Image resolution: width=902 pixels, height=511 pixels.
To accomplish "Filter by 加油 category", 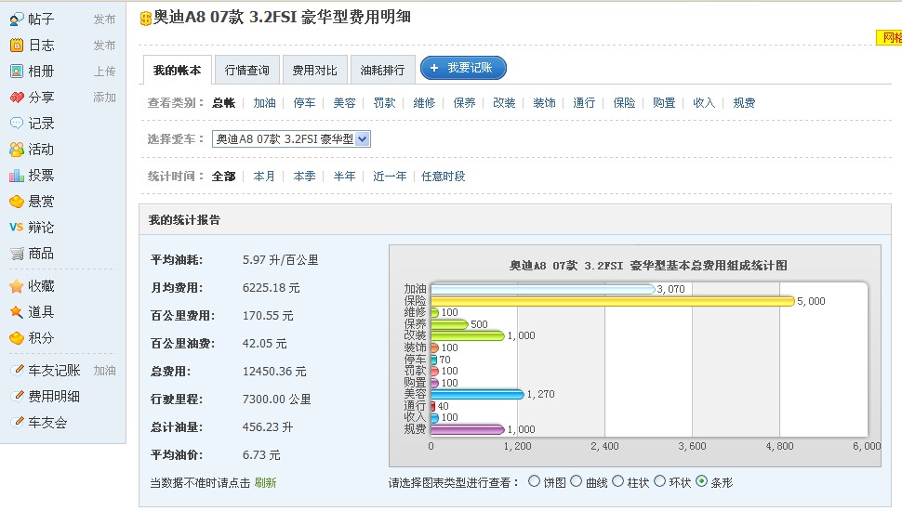I will pyautogui.click(x=265, y=103).
